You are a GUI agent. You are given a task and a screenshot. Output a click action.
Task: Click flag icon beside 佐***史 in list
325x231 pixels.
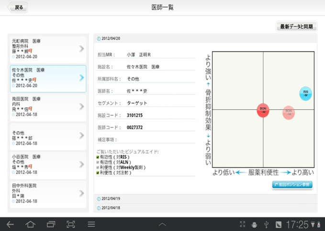click(x=34, y=80)
